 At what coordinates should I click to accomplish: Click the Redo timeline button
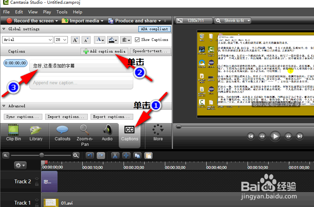click(101, 156)
